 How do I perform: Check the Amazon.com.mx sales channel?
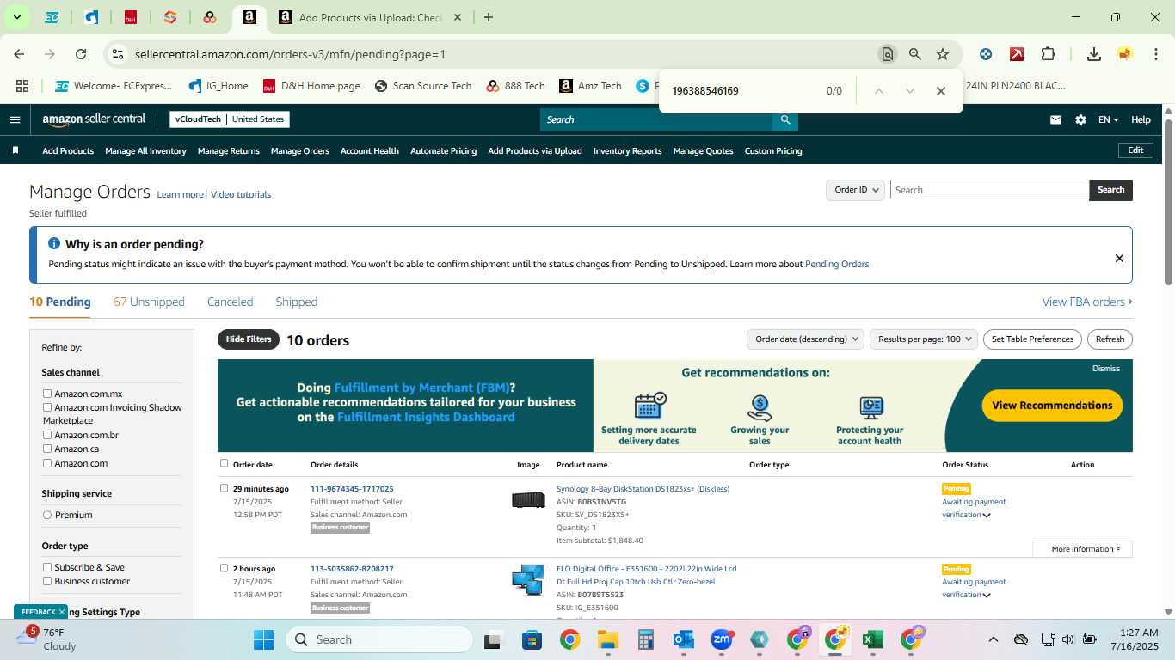coord(48,394)
